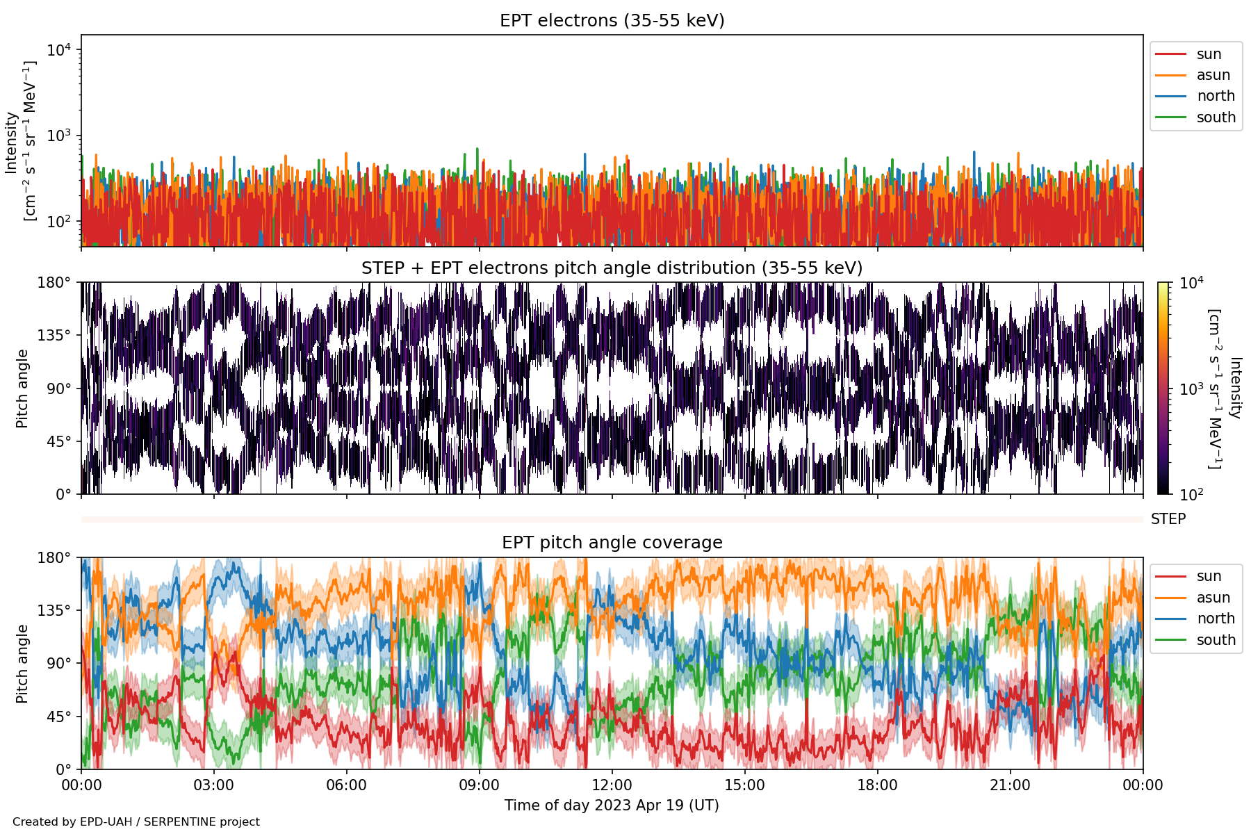
Task: Click the 180° tick on the bottom plot
Action: point(55,557)
